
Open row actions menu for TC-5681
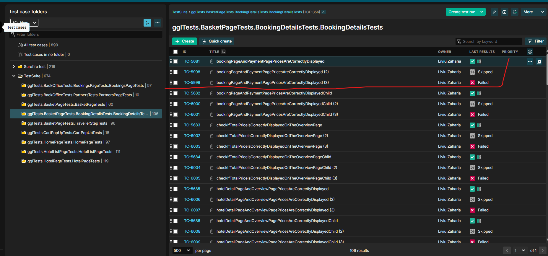coord(530,61)
